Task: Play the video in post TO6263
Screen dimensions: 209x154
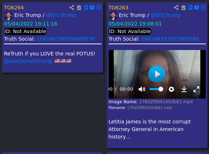Action: 157,74
